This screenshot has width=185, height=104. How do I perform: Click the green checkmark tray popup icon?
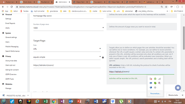point(155,83)
